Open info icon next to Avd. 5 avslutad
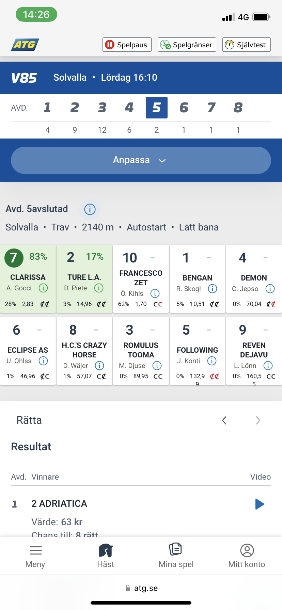This screenshot has width=282, height=610. tap(90, 209)
